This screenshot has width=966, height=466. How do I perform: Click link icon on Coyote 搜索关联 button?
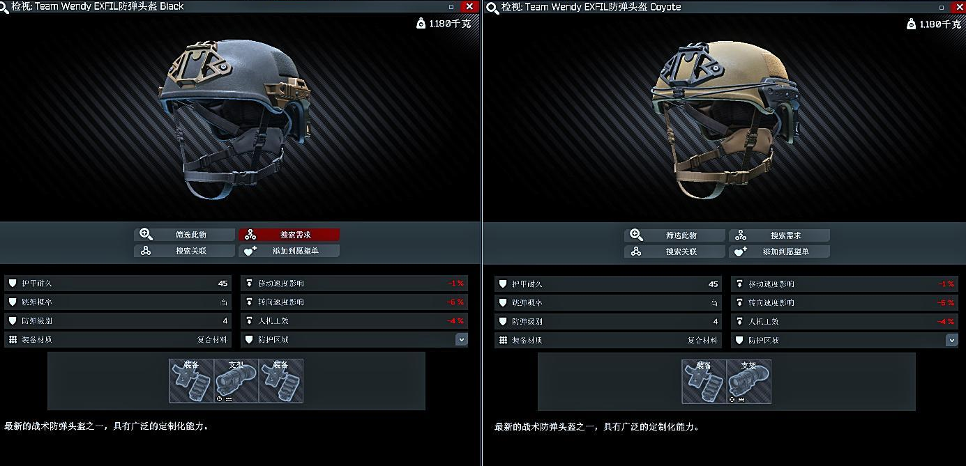636,251
